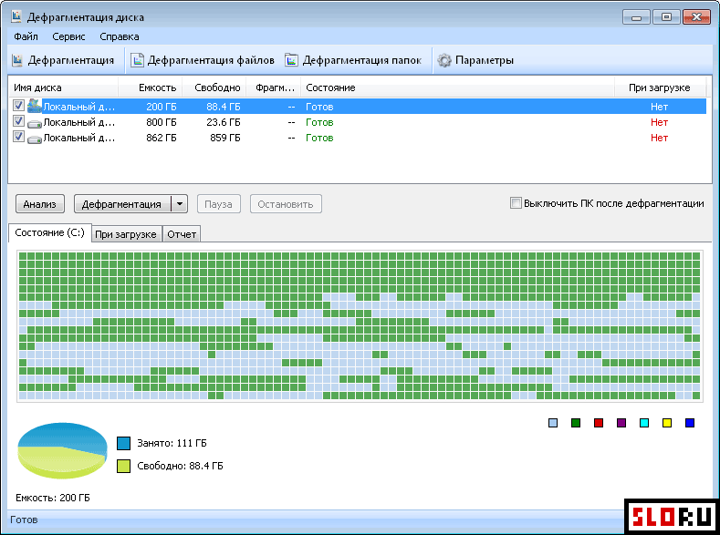Maximize the Дефрагментация диска window

coord(666,17)
